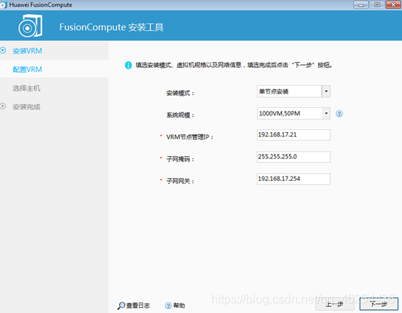Close the FusionCompute installer window
This screenshot has height=313, width=402.
click(393, 5)
